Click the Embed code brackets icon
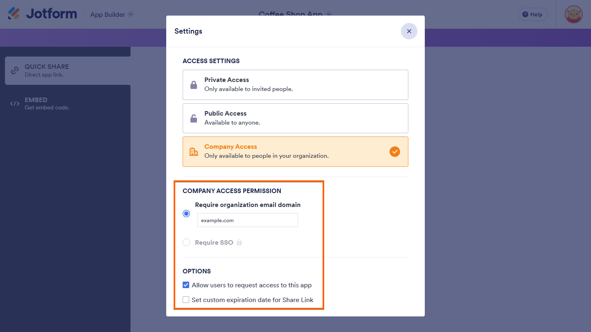Image resolution: width=591 pixels, height=332 pixels. tap(15, 104)
